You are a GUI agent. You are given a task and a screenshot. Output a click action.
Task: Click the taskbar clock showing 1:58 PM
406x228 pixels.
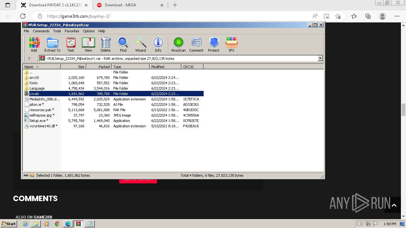[390, 224]
